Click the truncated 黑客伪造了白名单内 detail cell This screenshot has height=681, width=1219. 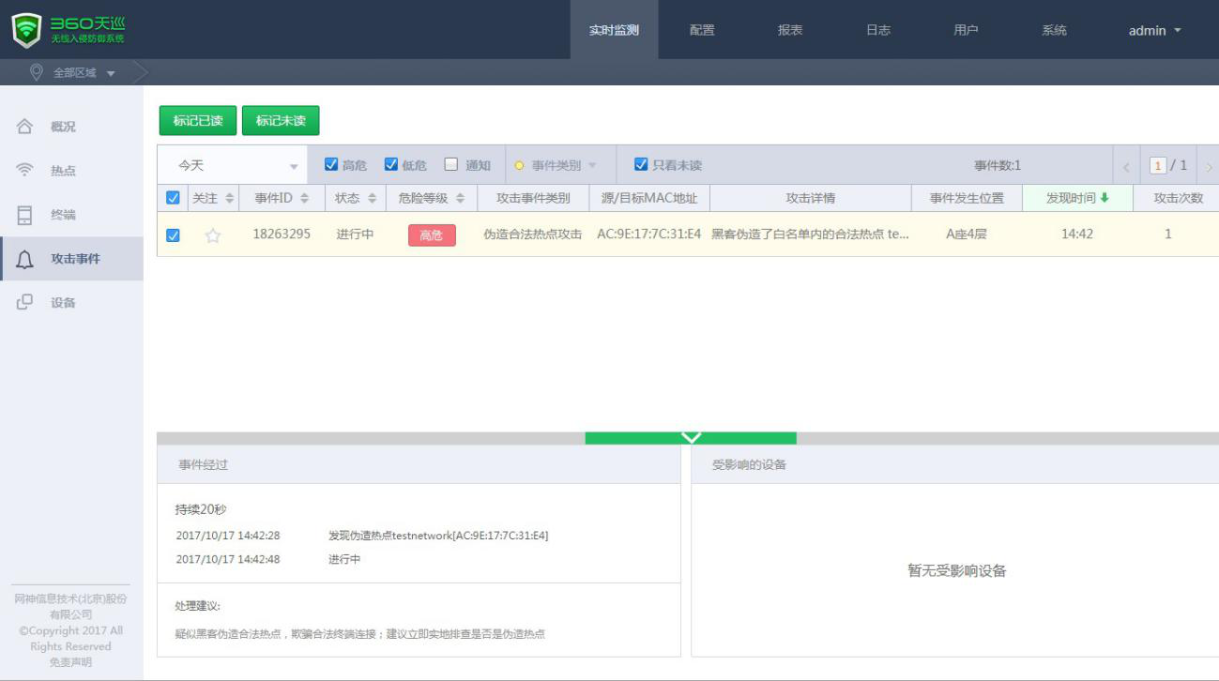point(810,235)
